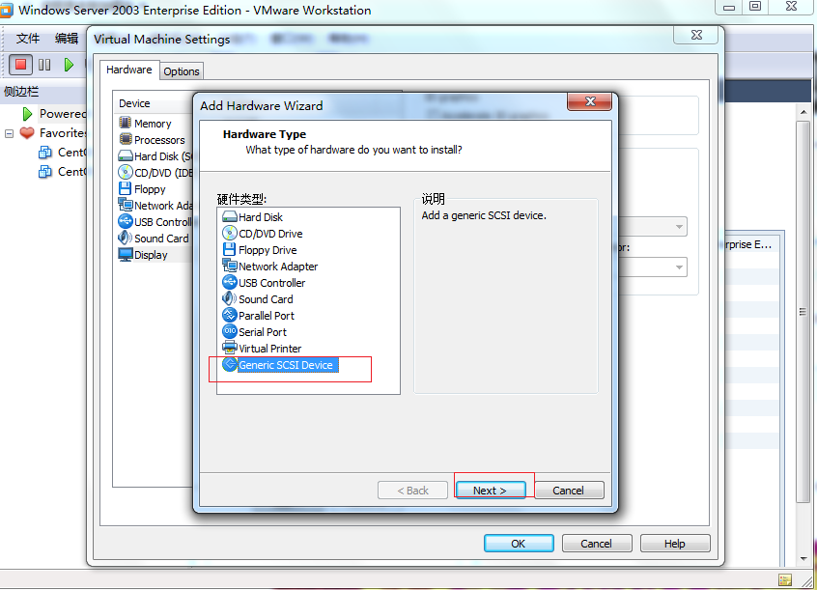Select Hard Disk icon in hardware types list
Screen dimensions: 817x590
pyautogui.click(x=230, y=217)
